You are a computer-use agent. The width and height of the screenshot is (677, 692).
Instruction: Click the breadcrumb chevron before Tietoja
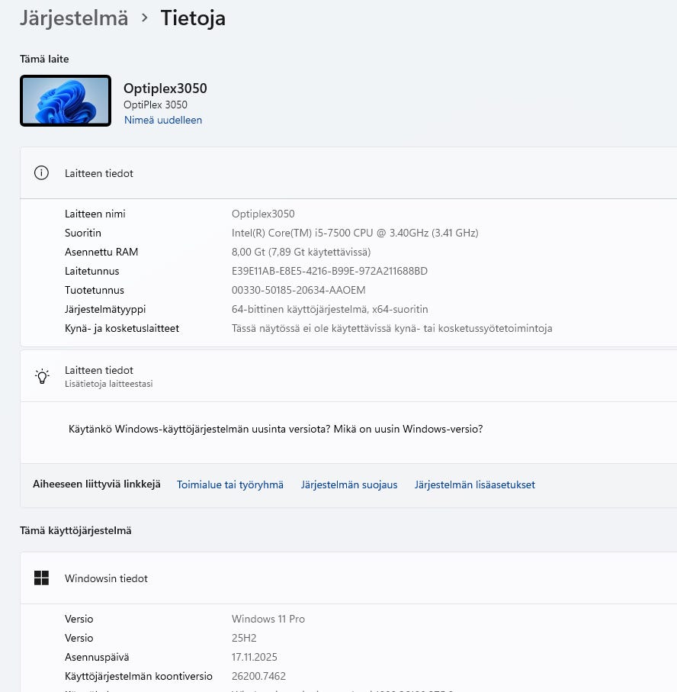click(x=145, y=18)
